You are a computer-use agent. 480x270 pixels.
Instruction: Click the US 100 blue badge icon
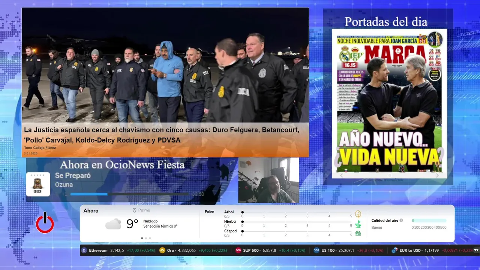pyautogui.click(x=316, y=250)
